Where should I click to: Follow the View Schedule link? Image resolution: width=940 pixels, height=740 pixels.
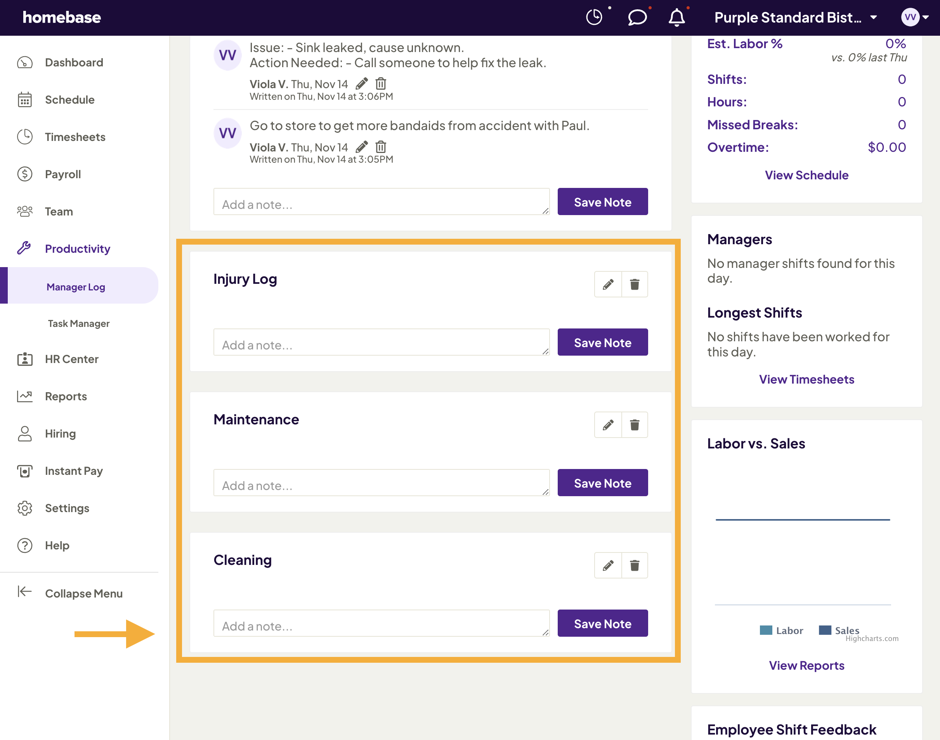pyautogui.click(x=806, y=175)
